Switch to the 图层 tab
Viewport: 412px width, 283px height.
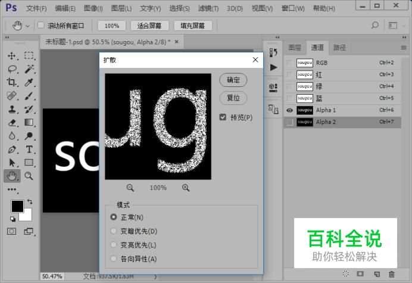(295, 47)
